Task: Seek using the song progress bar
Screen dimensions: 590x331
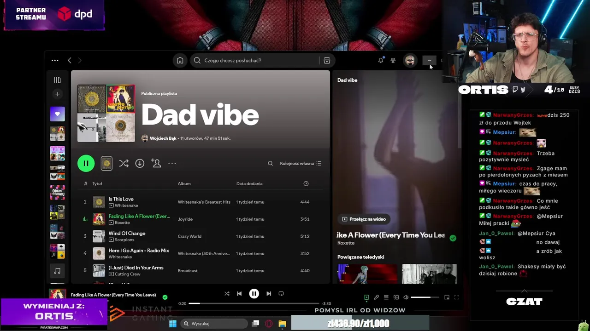Action: (254, 303)
